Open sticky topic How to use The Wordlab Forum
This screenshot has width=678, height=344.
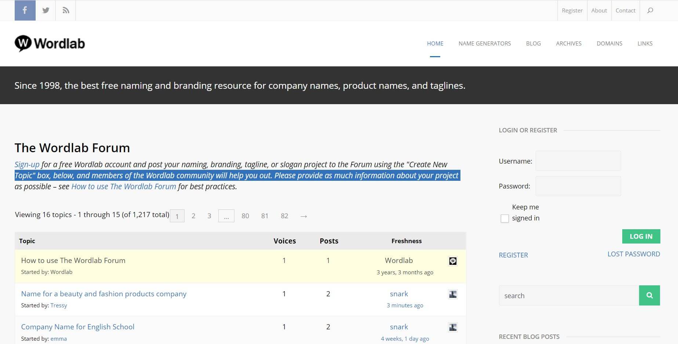tap(73, 260)
